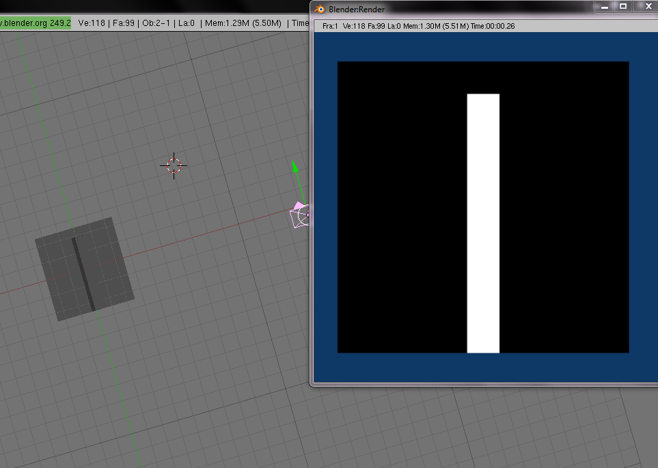Click the Blender:Render window title
Screen dimensions: 658x468
tap(356, 10)
